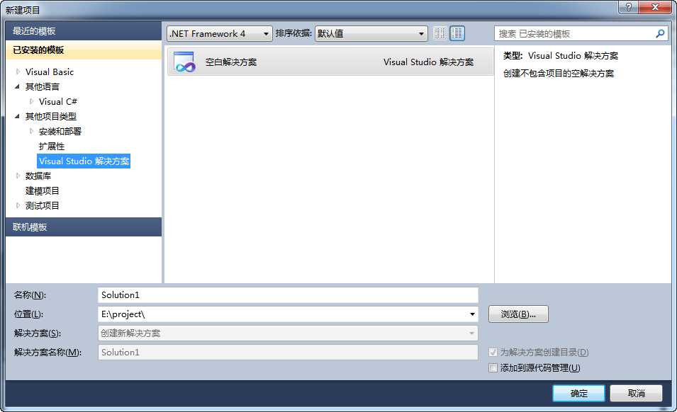Click the search magnifier icon
Viewport: 677px width, 412px height.
pos(660,33)
